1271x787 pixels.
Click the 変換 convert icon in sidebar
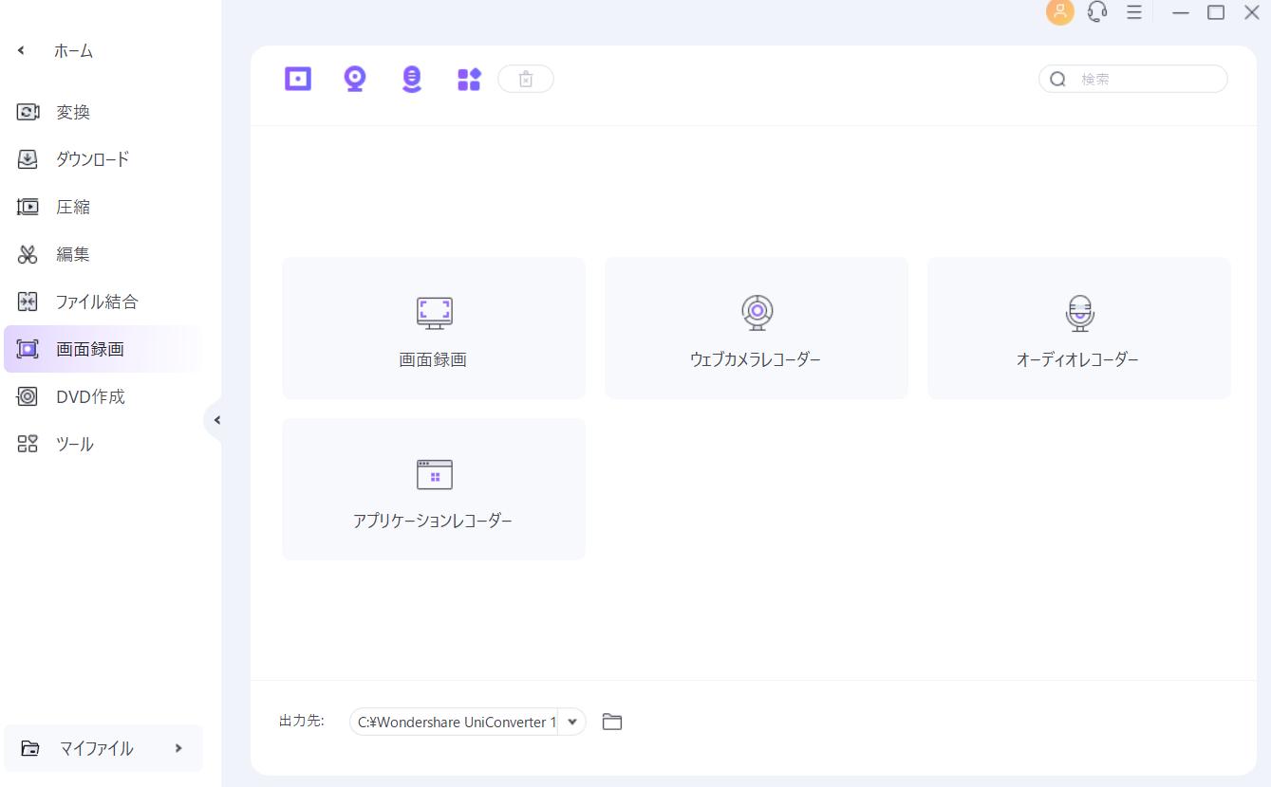click(28, 112)
